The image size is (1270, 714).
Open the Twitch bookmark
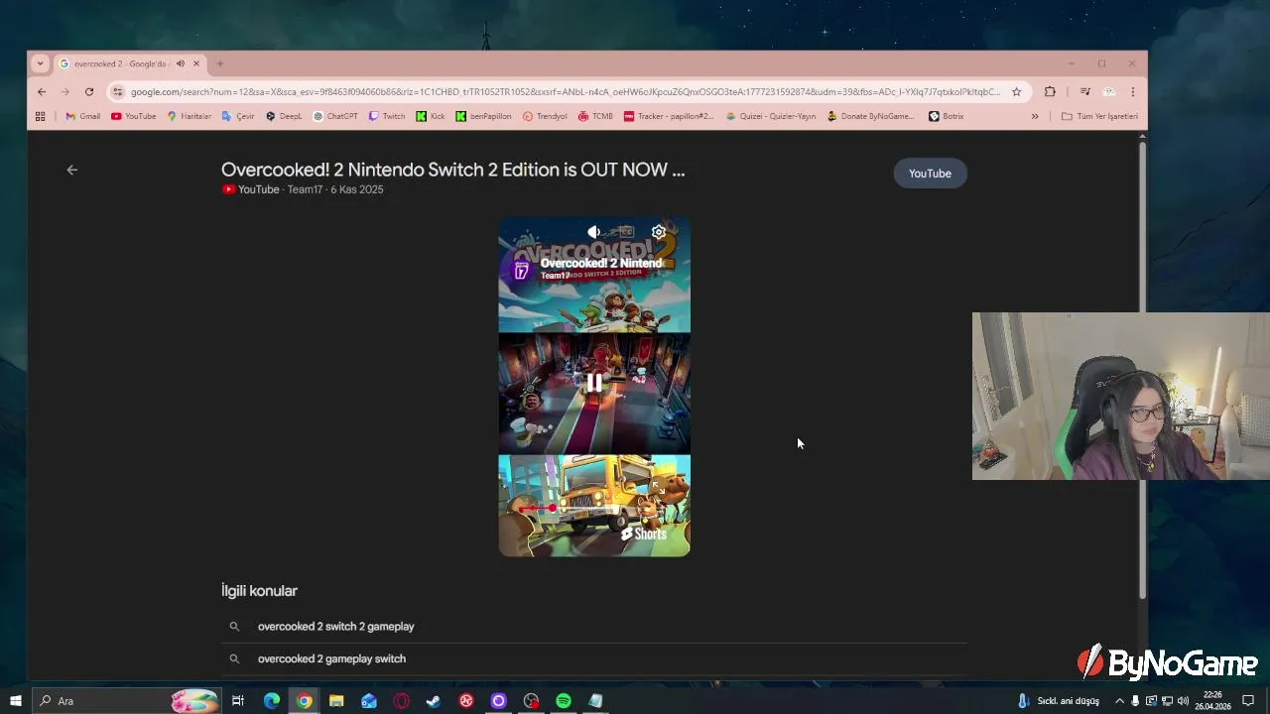(x=387, y=116)
